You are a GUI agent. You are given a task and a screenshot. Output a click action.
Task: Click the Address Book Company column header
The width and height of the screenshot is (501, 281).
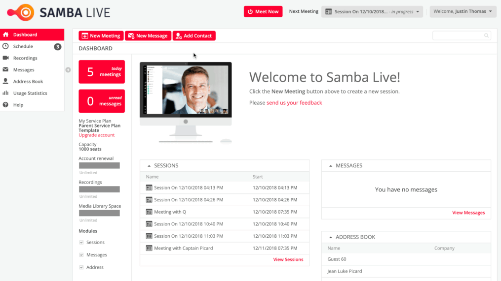444,248
